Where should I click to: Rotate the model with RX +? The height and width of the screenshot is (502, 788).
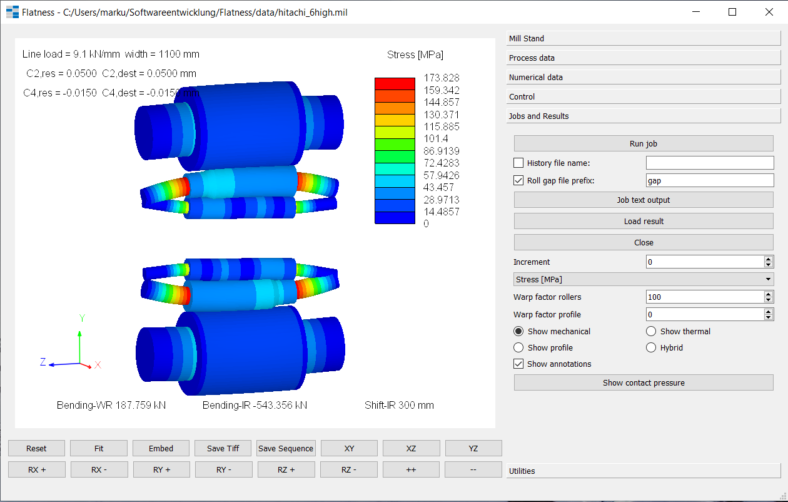(x=36, y=469)
